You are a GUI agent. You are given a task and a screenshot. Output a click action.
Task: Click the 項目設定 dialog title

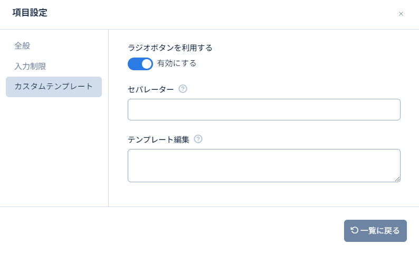tap(30, 13)
